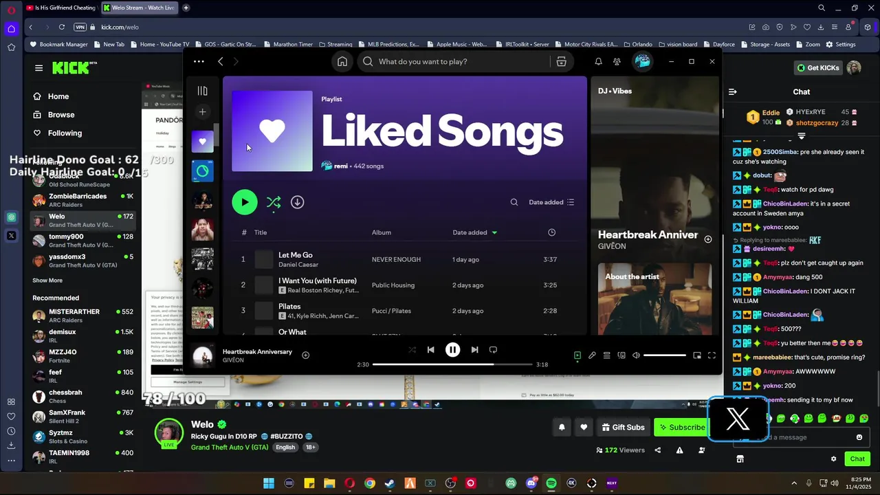This screenshot has height=495, width=880.
Task: Click the Gift Subs button
Action: 623,427
